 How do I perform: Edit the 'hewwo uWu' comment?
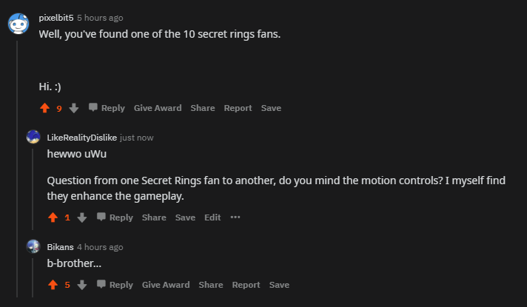click(212, 217)
